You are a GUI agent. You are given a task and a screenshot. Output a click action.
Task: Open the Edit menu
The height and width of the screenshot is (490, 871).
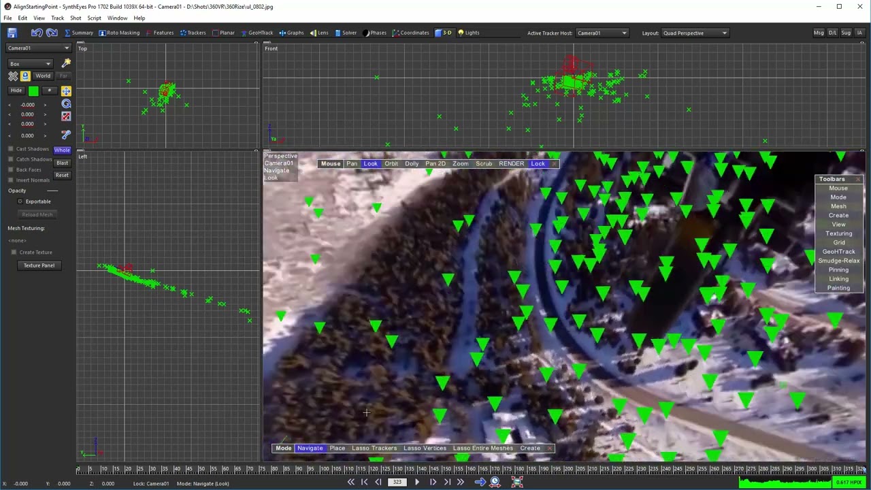tap(22, 18)
